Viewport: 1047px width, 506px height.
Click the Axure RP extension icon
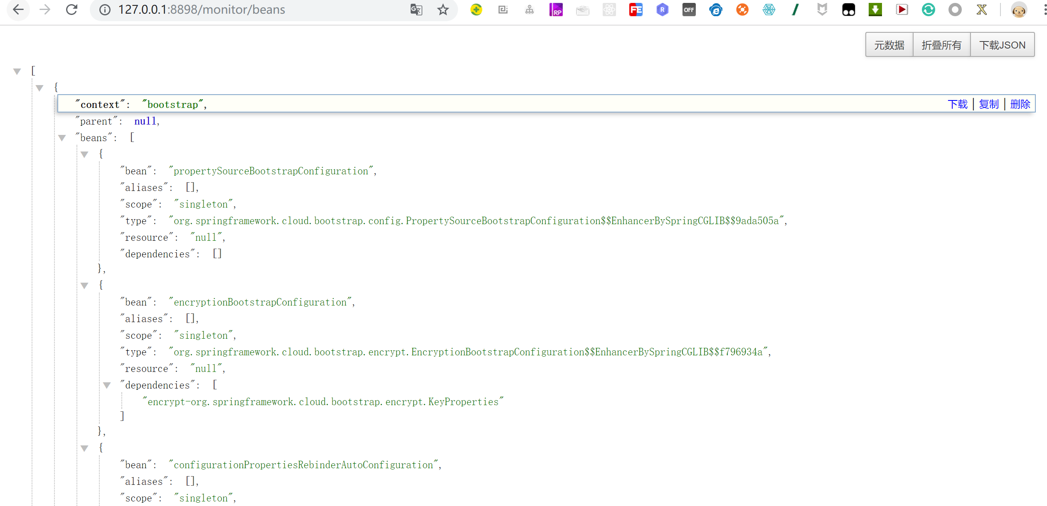(x=556, y=10)
